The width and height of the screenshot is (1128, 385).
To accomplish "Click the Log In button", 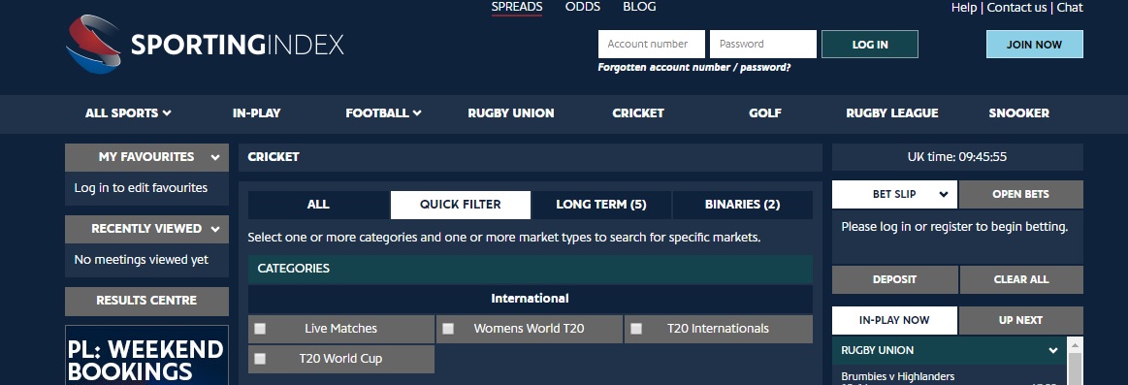I will [870, 44].
